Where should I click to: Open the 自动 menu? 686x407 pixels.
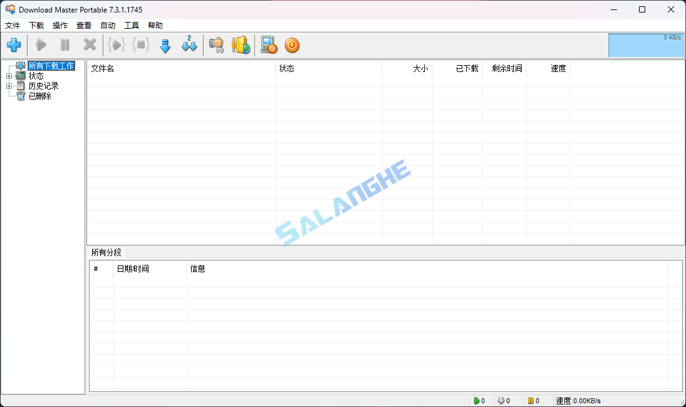[107, 25]
